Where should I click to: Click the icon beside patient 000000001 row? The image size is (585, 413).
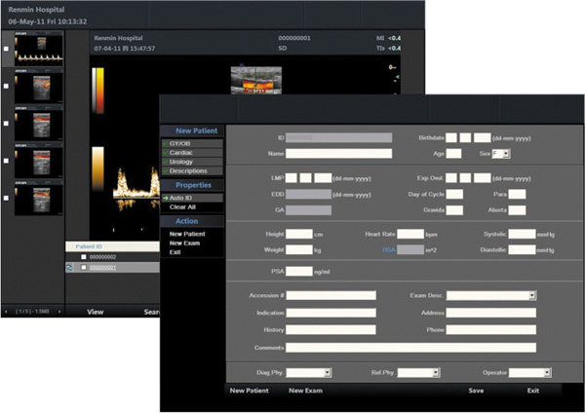[69, 267]
